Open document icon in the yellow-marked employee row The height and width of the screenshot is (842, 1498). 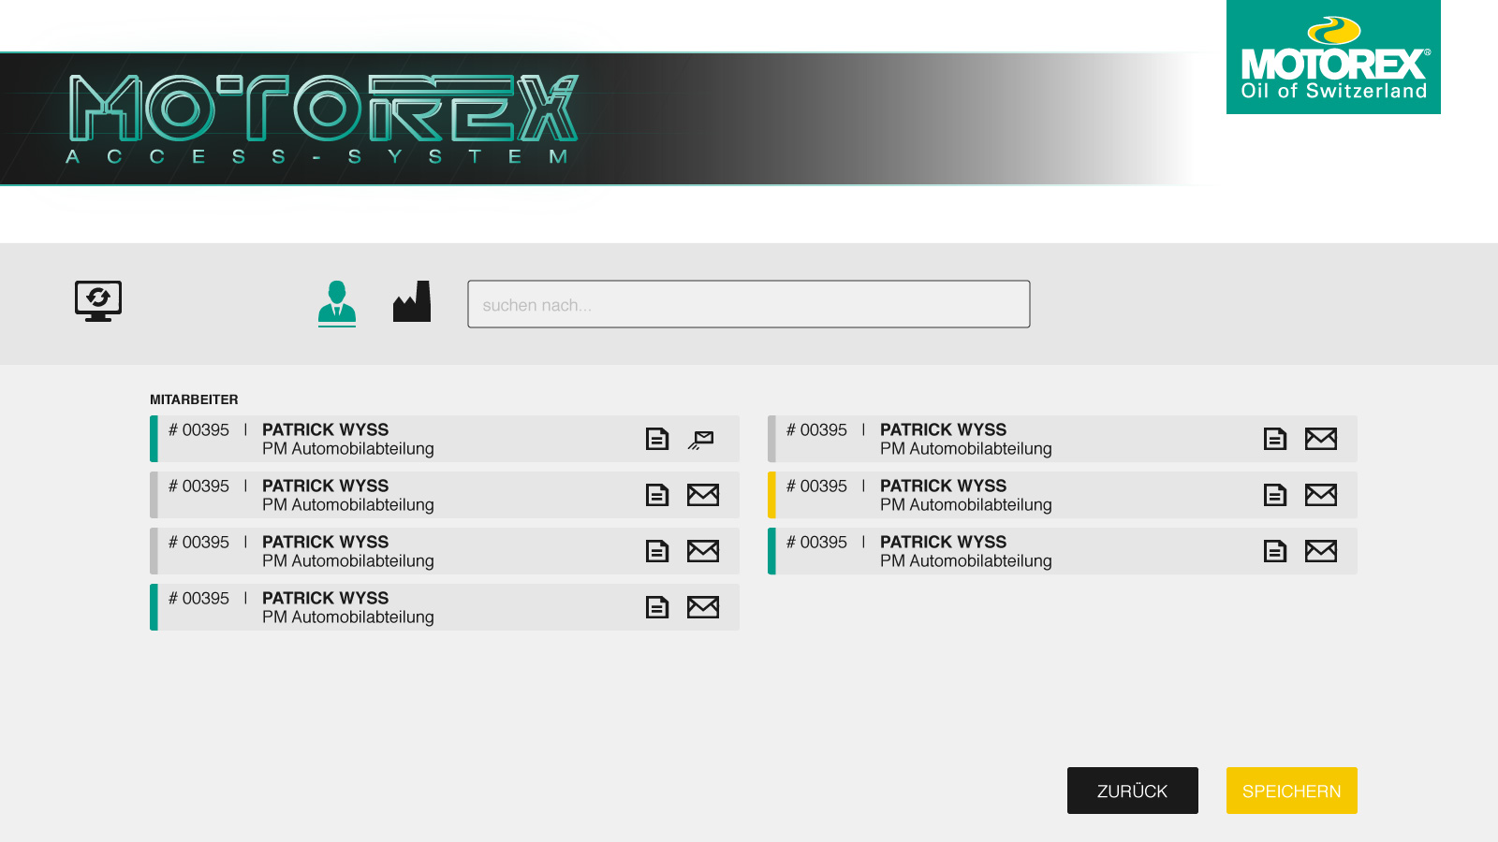point(1275,495)
